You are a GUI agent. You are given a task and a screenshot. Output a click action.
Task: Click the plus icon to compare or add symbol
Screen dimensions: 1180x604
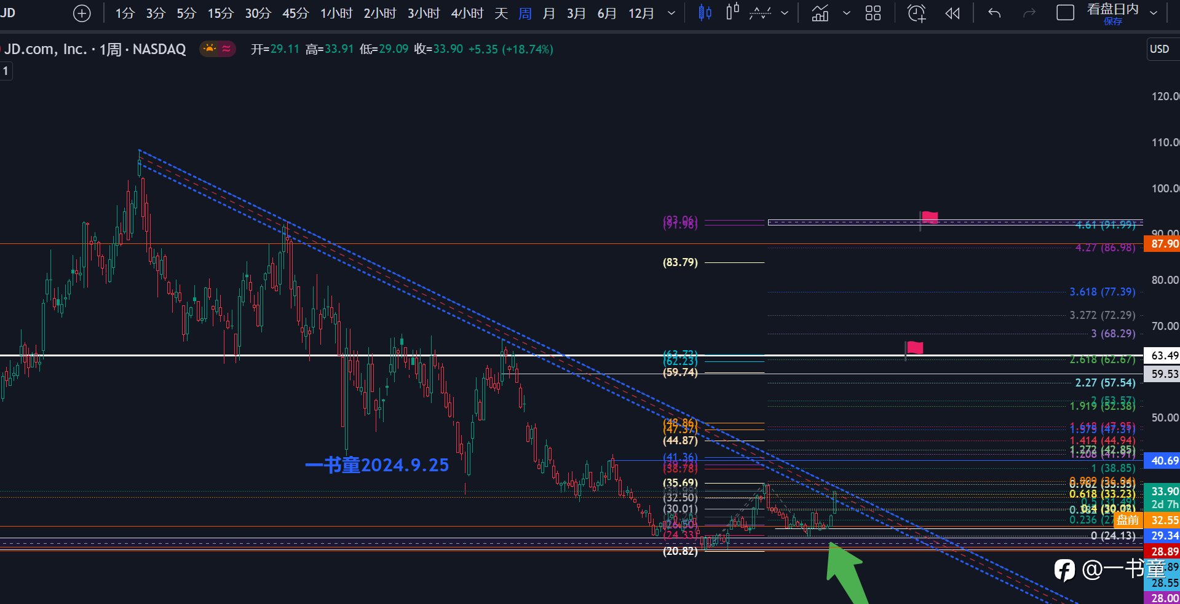(82, 14)
